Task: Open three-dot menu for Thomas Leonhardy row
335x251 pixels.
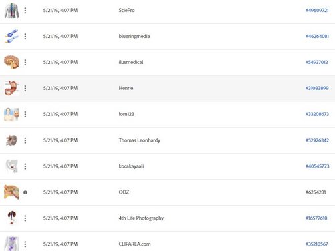Action: pyautogui.click(x=25, y=140)
